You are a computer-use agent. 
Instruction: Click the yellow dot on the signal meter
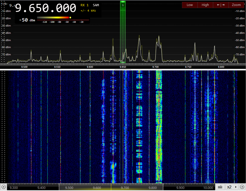click(70, 18)
